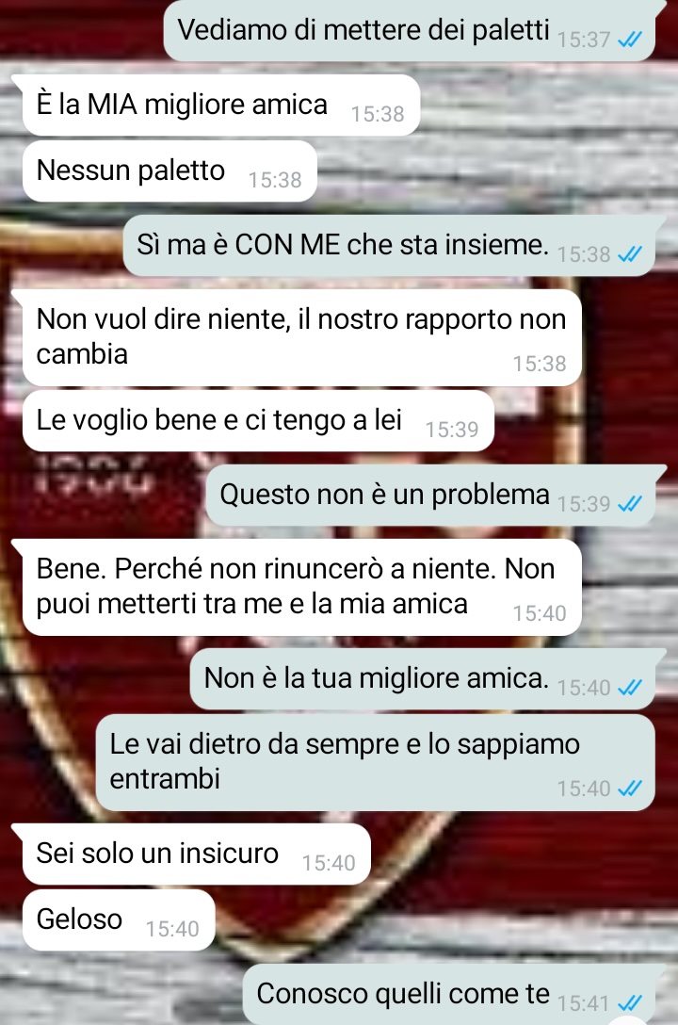The height and width of the screenshot is (1025, 678).
Task: Tap double-check icon on 'Questo non è un problema'
Action: (630, 503)
